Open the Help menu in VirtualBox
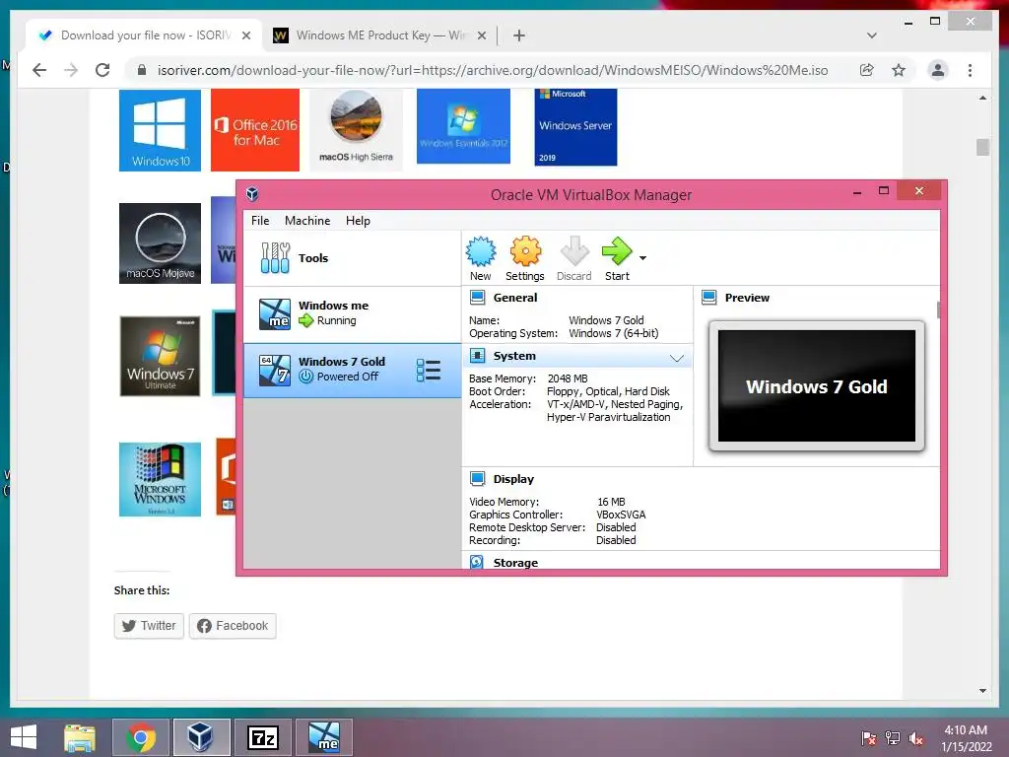 point(358,221)
